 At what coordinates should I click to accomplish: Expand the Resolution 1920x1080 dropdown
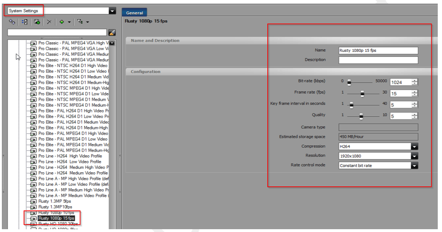[414, 156]
